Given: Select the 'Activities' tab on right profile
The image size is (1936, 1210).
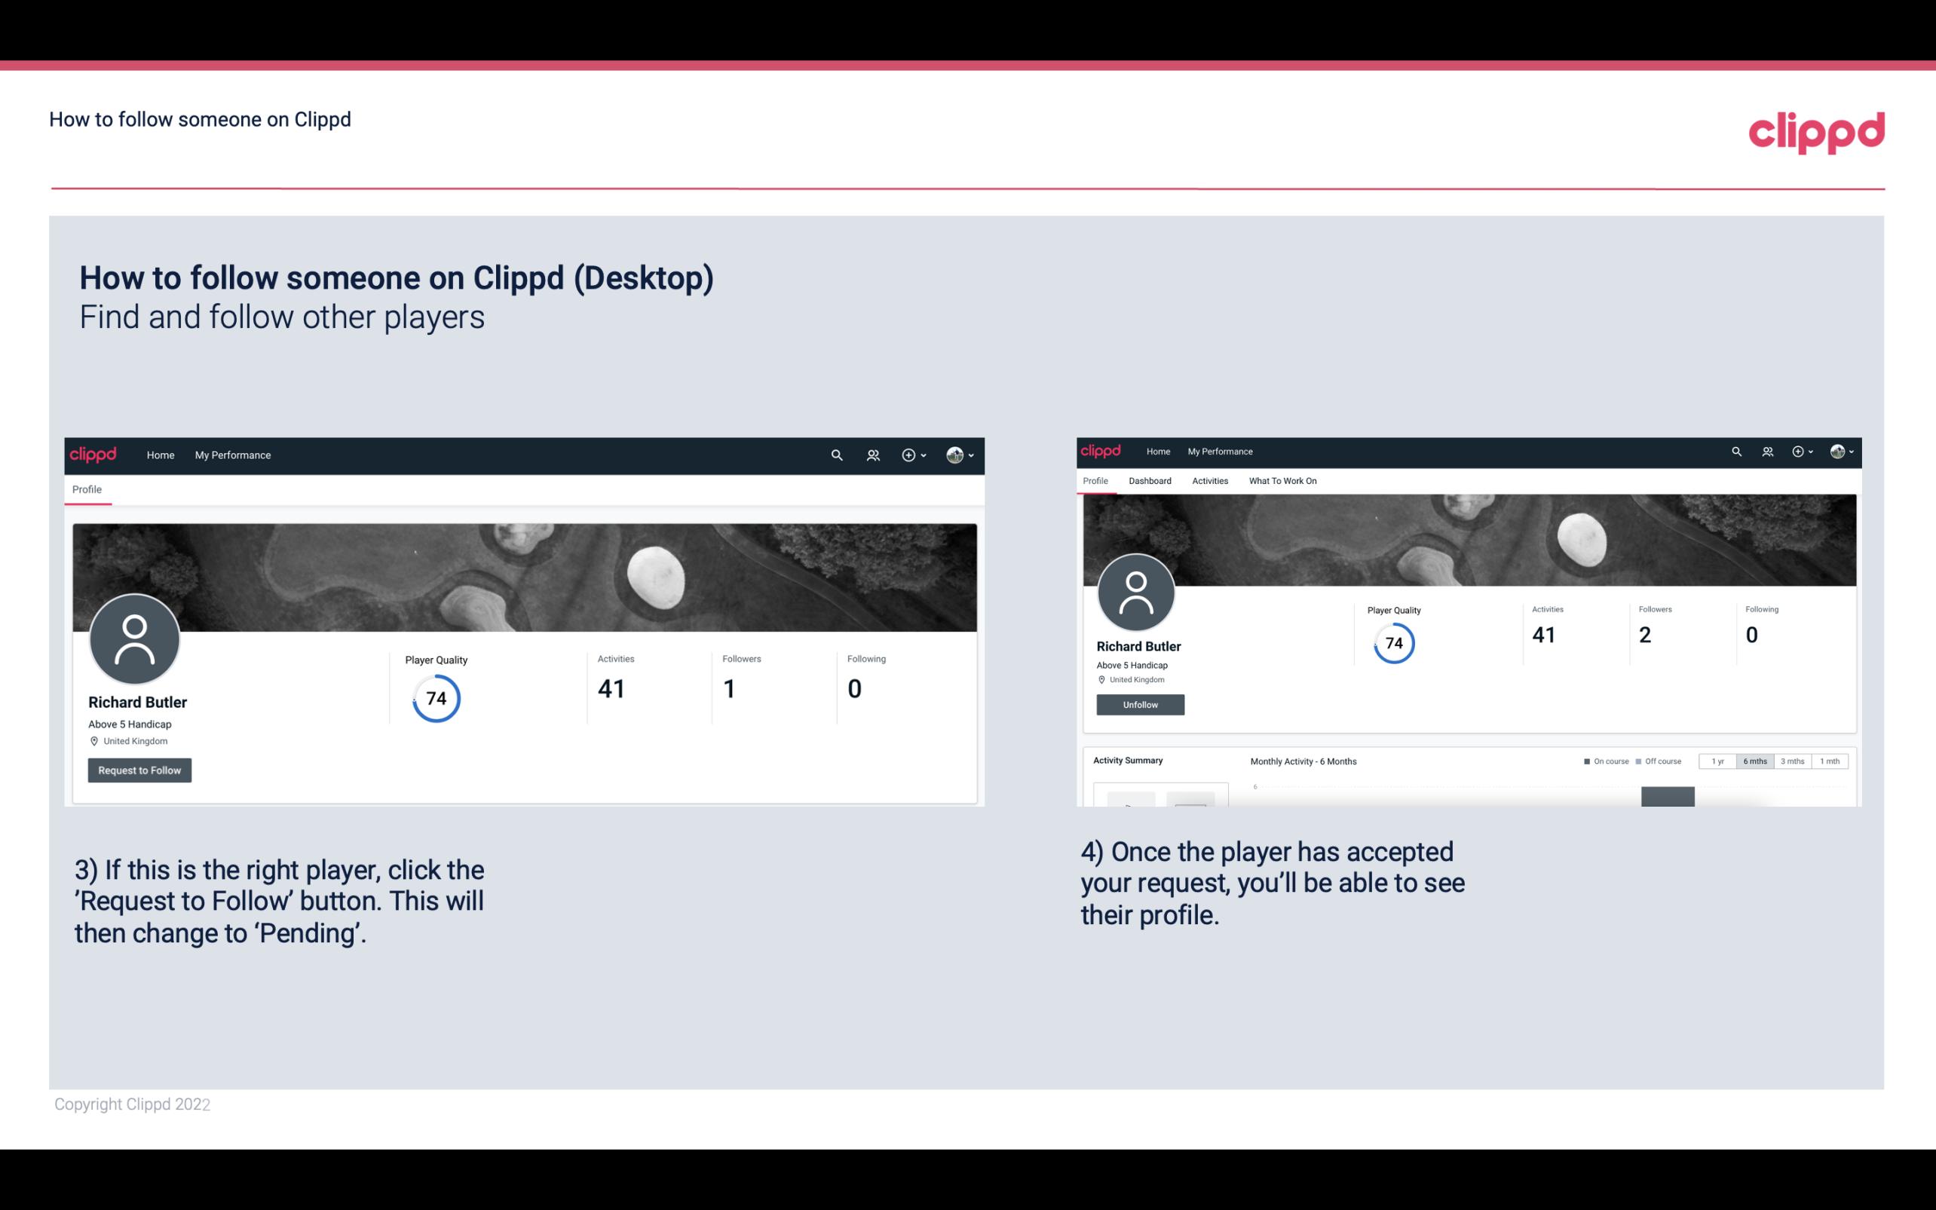Looking at the screenshot, I should pyautogui.click(x=1207, y=481).
